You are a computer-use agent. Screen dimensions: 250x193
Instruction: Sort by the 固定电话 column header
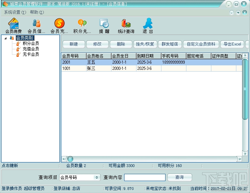point(199,56)
